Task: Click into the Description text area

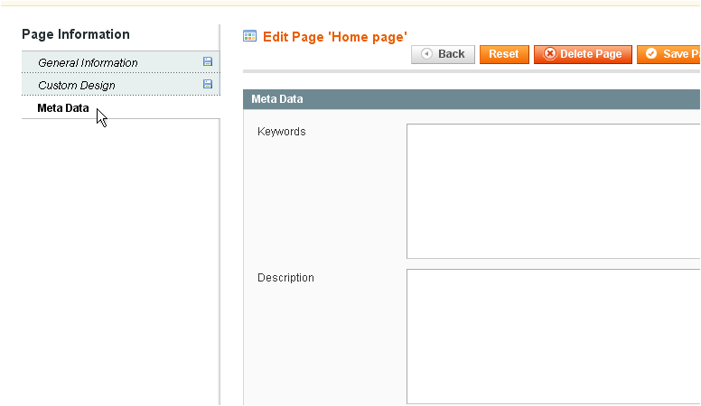Action: pyautogui.click(x=553, y=336)
